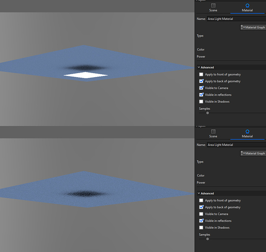
Task: Click Material Graph button in lower panel
Action: 253,153
